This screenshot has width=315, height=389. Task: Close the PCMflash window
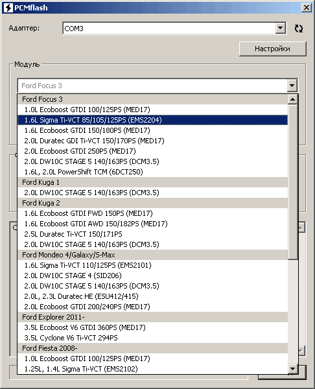pos(307,8)
